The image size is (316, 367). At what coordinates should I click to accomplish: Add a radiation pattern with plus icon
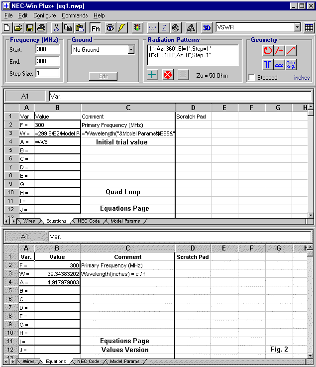tap(153, 75)
